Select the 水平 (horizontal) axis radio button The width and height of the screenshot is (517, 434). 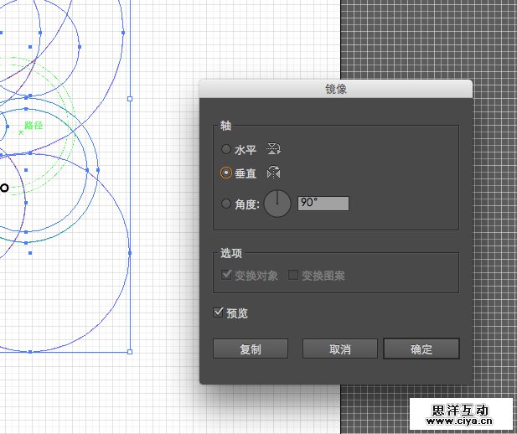225,150
